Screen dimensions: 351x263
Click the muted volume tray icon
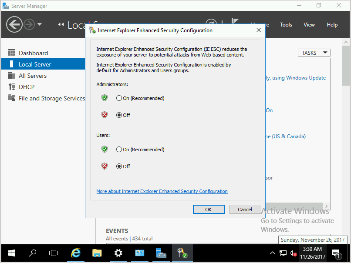tap(293, 253)
